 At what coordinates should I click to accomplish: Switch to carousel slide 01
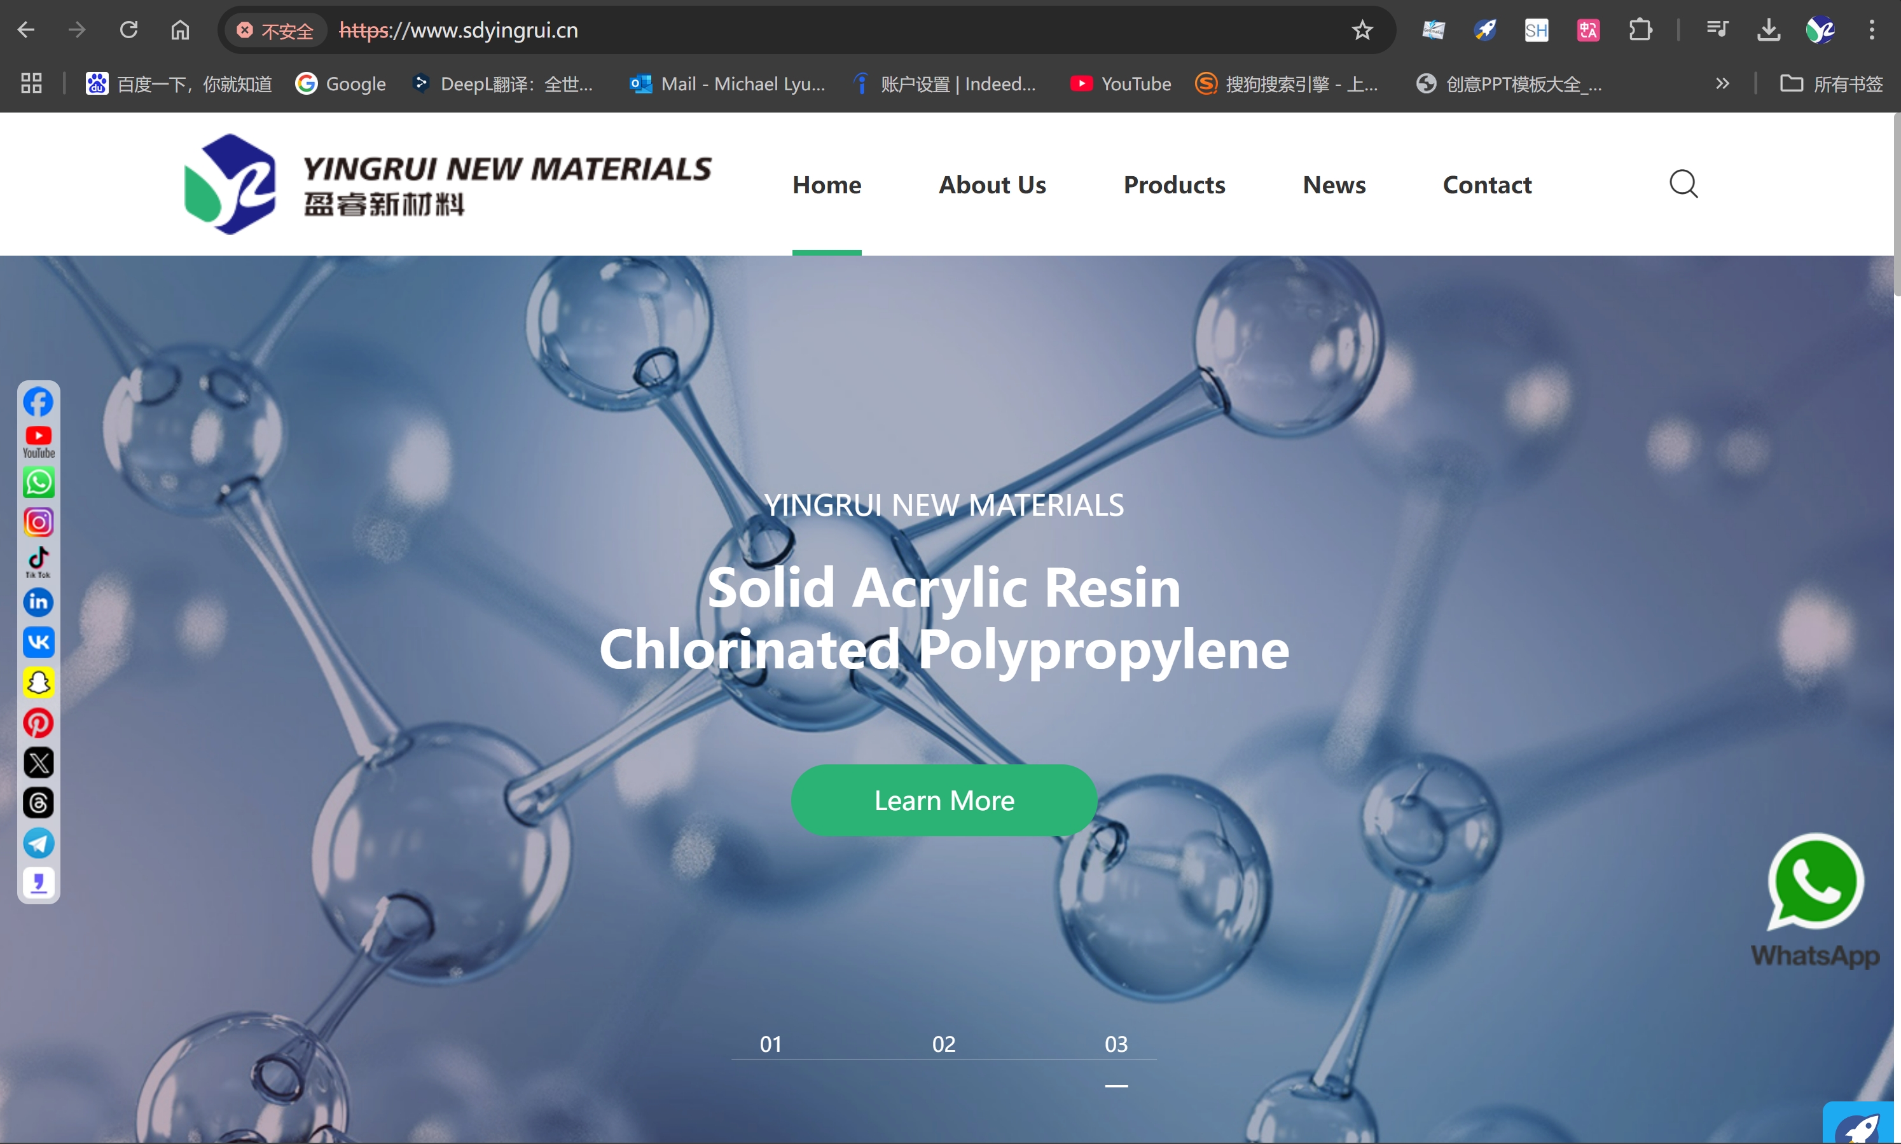tap(771, 1044)
